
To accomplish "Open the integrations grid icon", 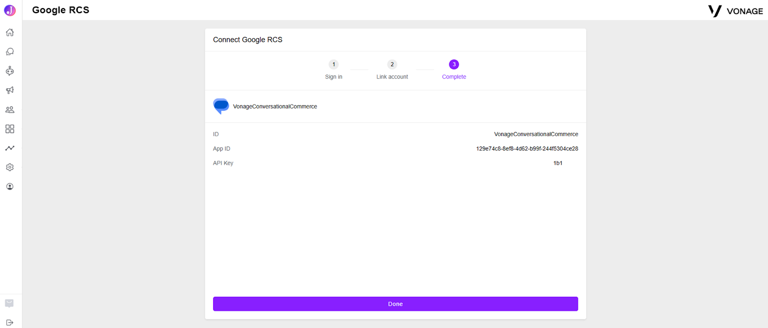I will pyautogui.click(x=10, y=129).
